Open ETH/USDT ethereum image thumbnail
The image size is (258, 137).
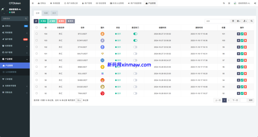[102, 47]
